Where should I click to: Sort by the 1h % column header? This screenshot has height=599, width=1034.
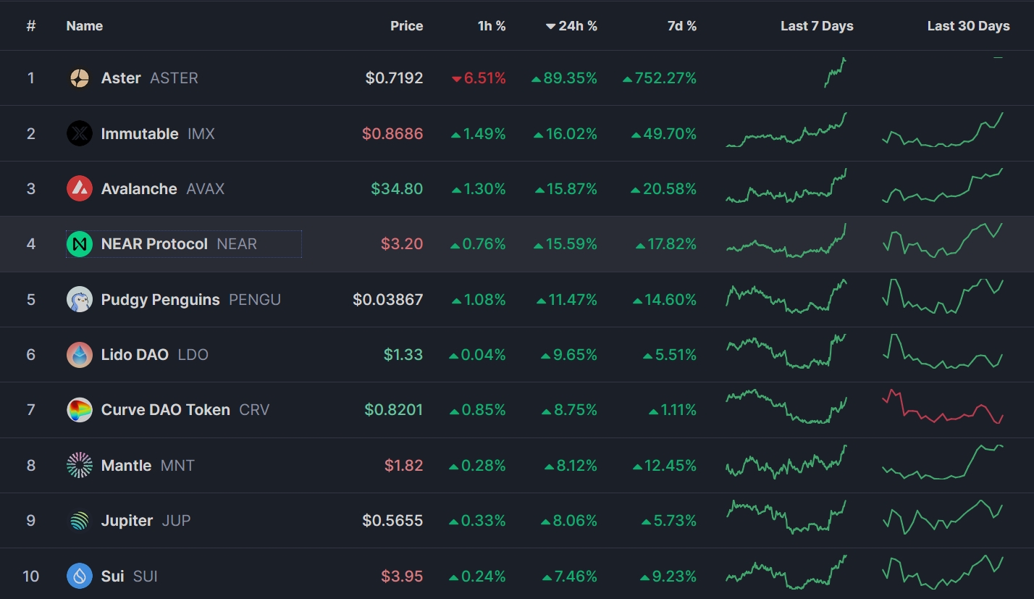492,26
